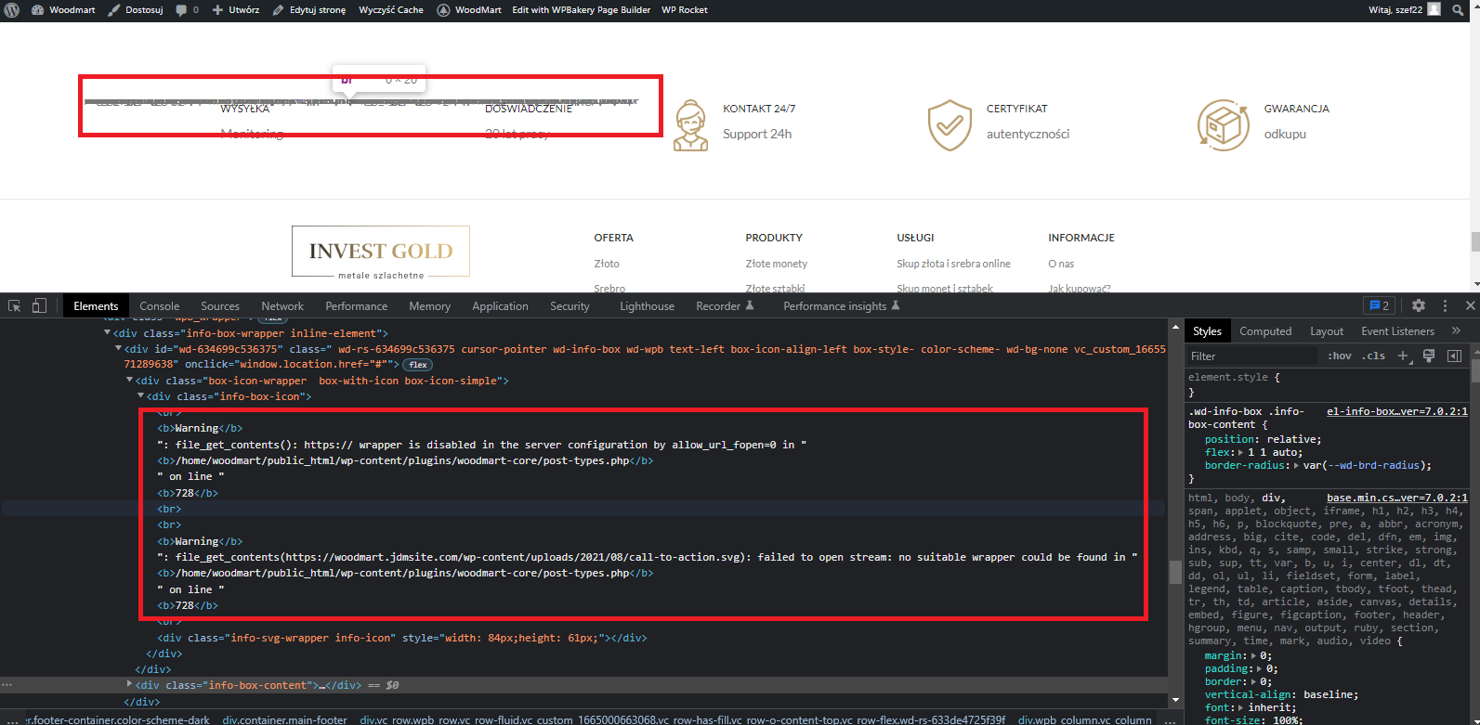1480x725 pixels.
Task: Click div.container.main-footer breadcrumb
Action: (284, 719)
